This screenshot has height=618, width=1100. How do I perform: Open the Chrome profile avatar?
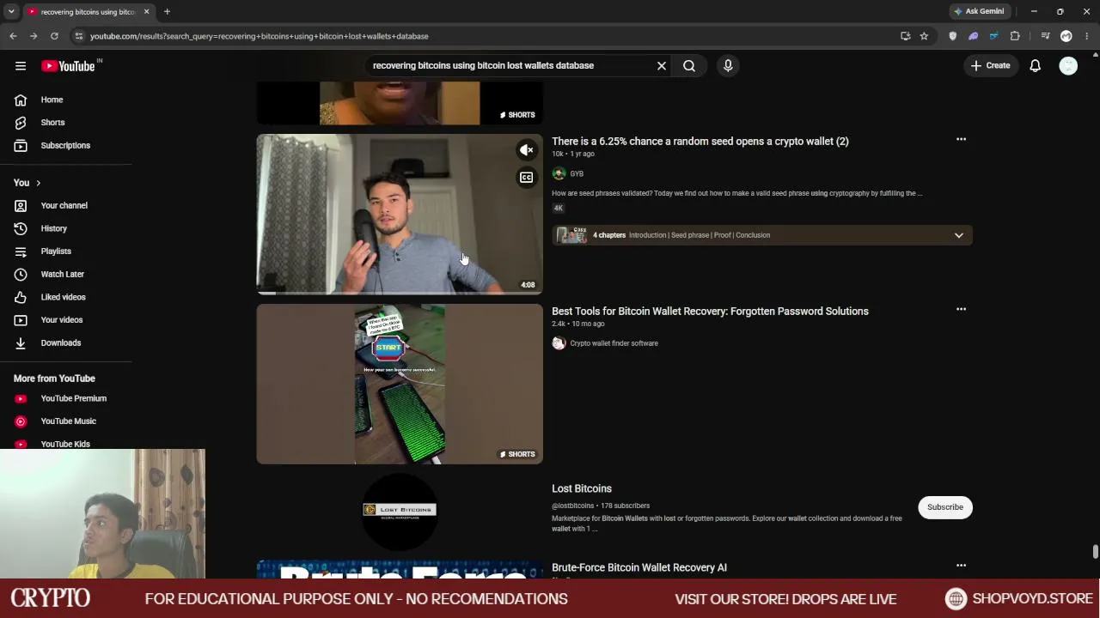pyautogui.click(x=1066, y=36)
